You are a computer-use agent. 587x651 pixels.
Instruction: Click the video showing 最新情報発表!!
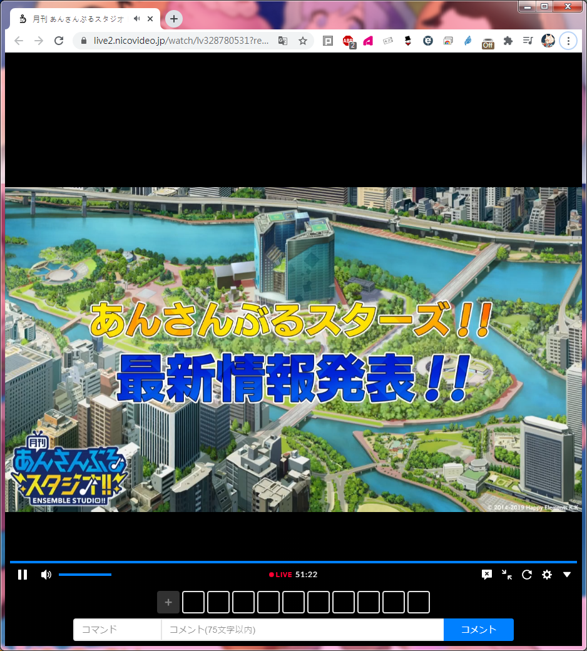coord(293,349)
